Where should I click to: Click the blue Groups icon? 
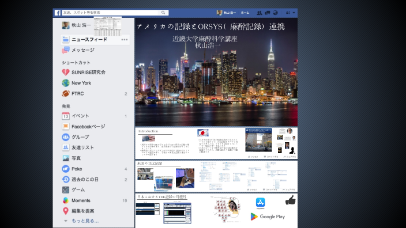click(66, 137)
